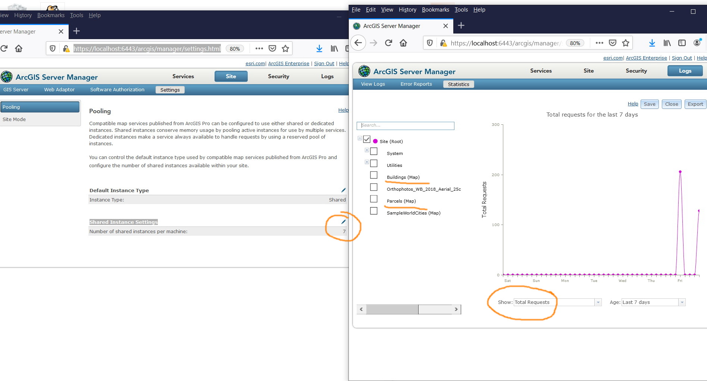This screenshot has width=707, height=381.
Task: Click horizontal scrollbar thumb under service tree
Action: (392, 309)
